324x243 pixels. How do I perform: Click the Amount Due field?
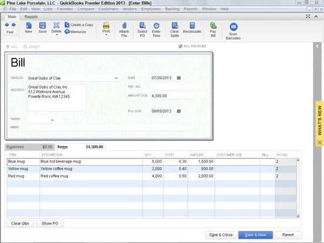pyautogui.click(x=172, y=96)
